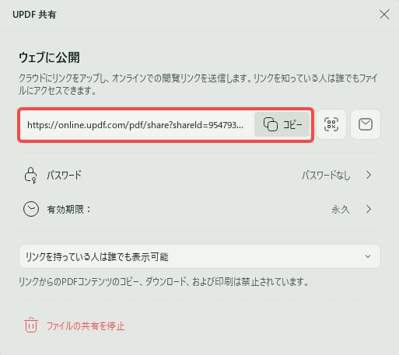Click the 永久 value text

point(341,209)
